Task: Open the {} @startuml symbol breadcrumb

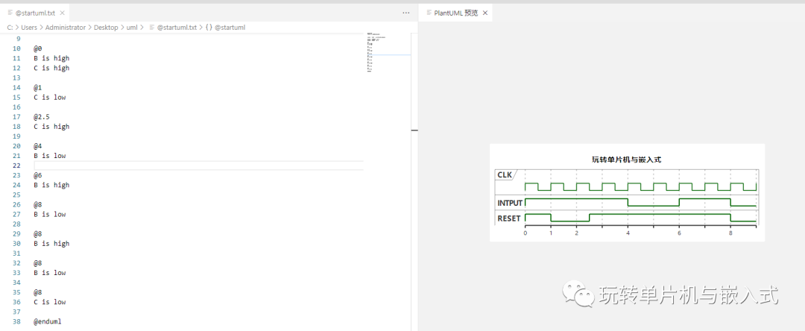Action: pyautogui.click(x=225, y=28)
